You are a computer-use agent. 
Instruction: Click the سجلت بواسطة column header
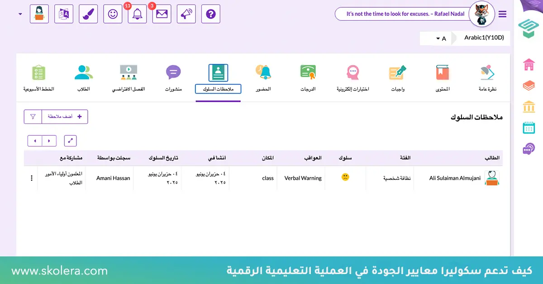click(114, 158)
